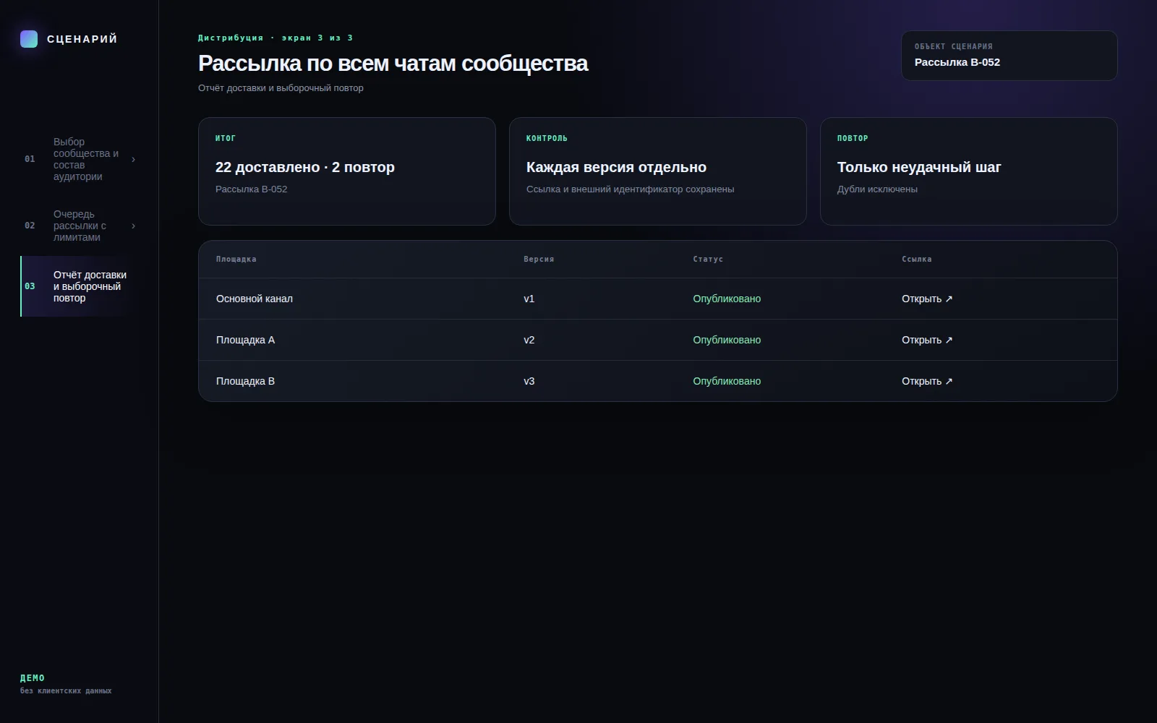Click the СЦЕНАРИЙ brand text
Image resolution: width=1157 pixels, height=723 pixels.
[82, 39]
